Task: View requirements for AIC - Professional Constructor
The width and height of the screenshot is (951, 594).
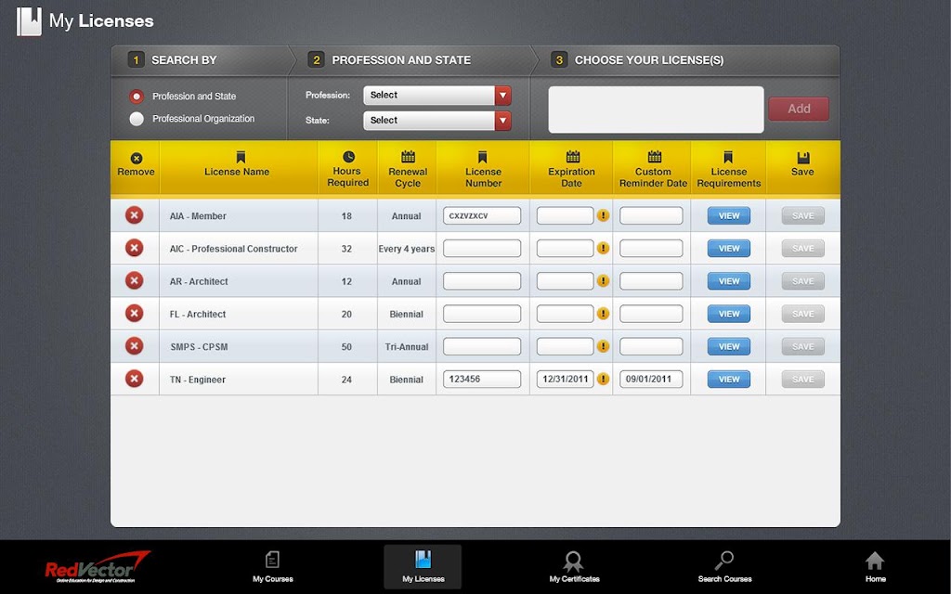Action: pos(729,249)
